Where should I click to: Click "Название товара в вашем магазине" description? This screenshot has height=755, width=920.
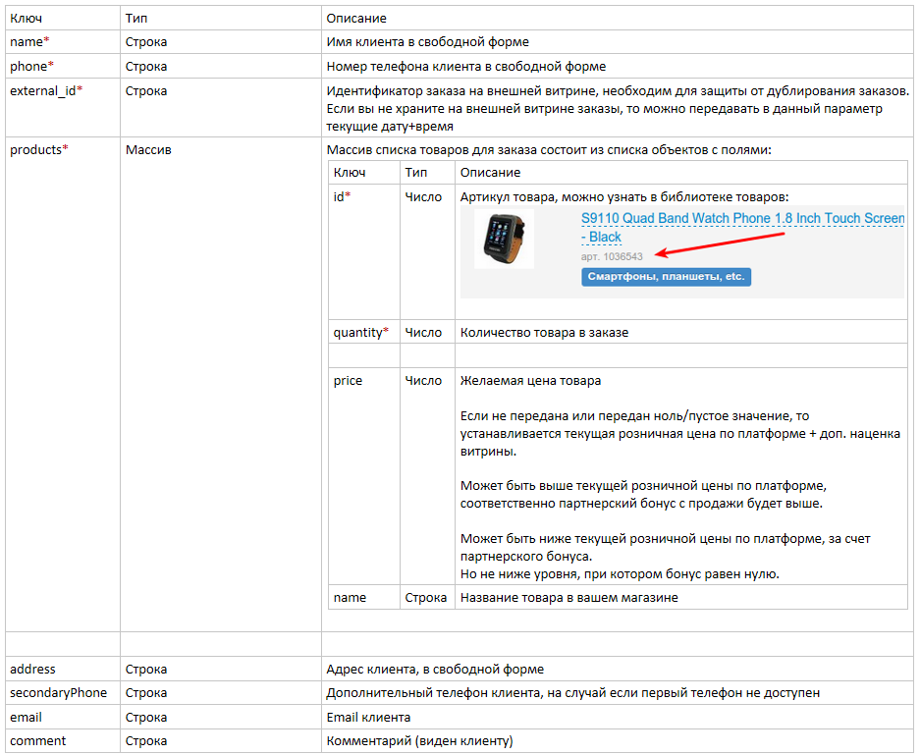(x=568, y=598)
